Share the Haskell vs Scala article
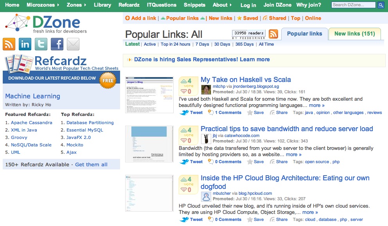The width and height of the screenshot is (388, 226). click(x=278, y=113)
